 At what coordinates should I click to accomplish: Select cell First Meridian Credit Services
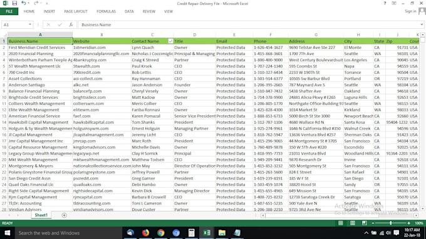coord(40,48)
